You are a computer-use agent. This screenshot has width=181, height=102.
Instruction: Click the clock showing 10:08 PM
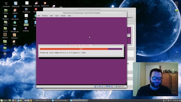[175, 101]
